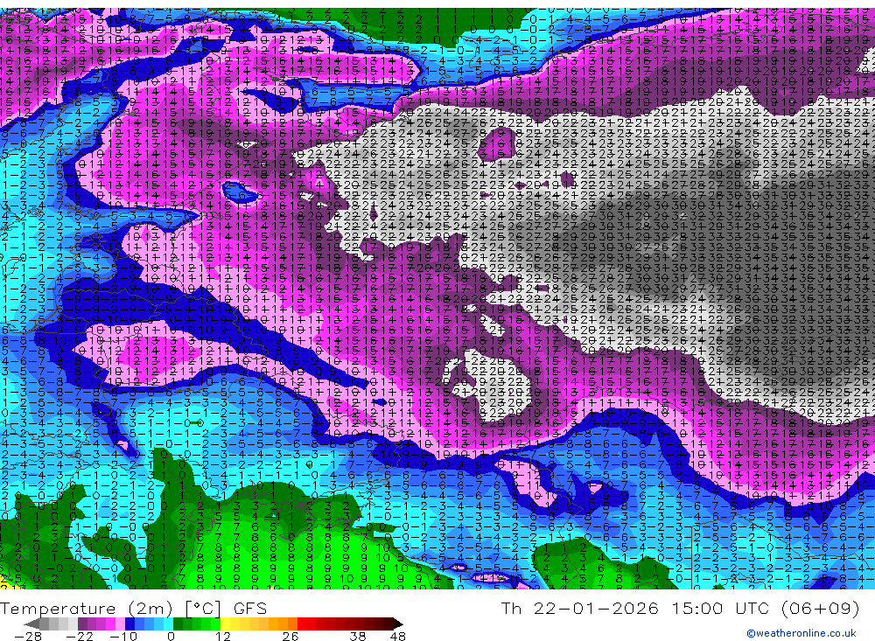Click the dark maroon right arrow end of legend
Image resolution: width=875 pixels, height=641 pixels.
396,624
